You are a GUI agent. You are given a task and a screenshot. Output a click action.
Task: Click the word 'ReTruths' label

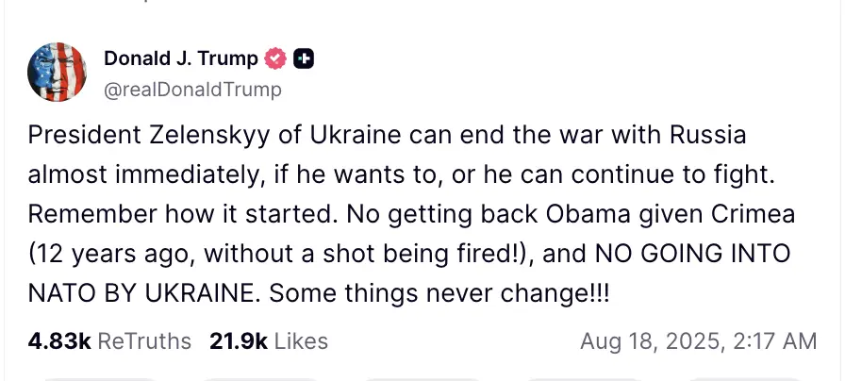[144, 340]
